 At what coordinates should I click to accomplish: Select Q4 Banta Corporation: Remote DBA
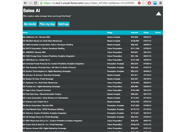click(x=38, y=105)
